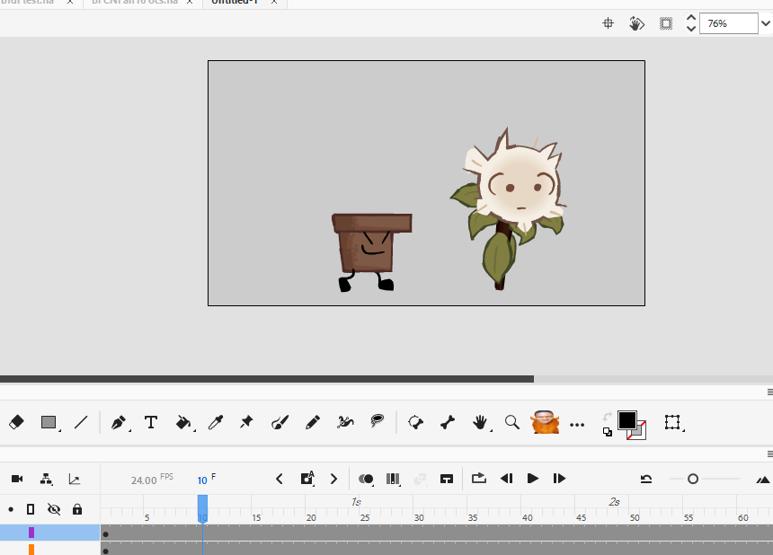Select the Text tool

point(151,422)
